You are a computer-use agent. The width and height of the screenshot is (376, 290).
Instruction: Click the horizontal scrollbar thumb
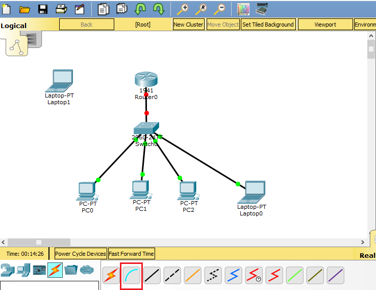click(38, 241)
